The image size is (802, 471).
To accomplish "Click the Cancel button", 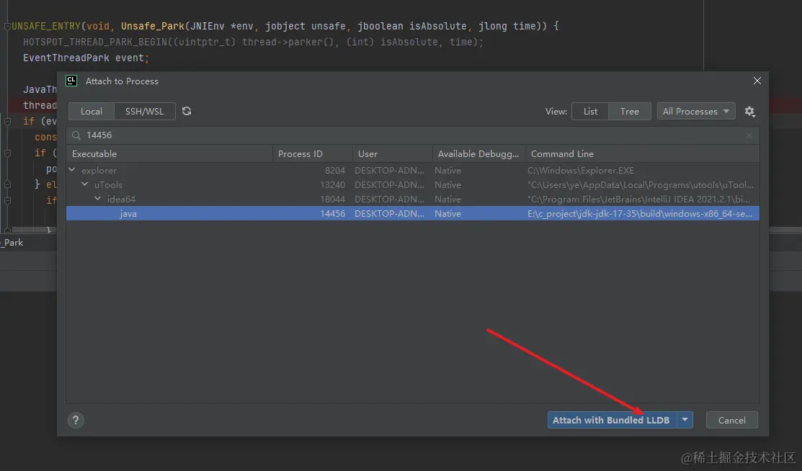I will pyautogui.click(x=731, y=420).
